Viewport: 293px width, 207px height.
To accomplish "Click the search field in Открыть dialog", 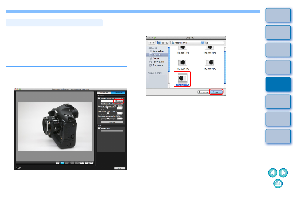I will tap(215, 43).
